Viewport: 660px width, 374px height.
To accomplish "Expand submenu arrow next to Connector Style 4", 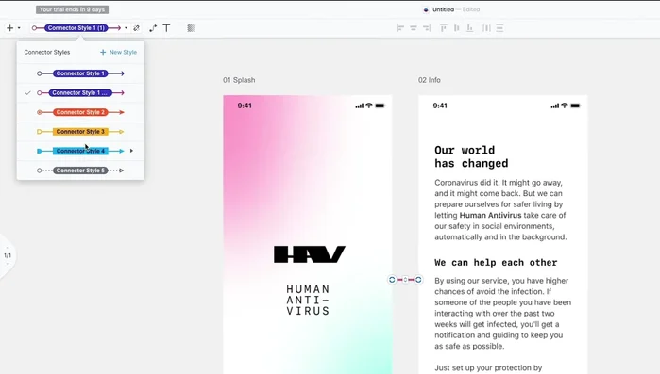I will pyautogui.click(x=131, y=151).
